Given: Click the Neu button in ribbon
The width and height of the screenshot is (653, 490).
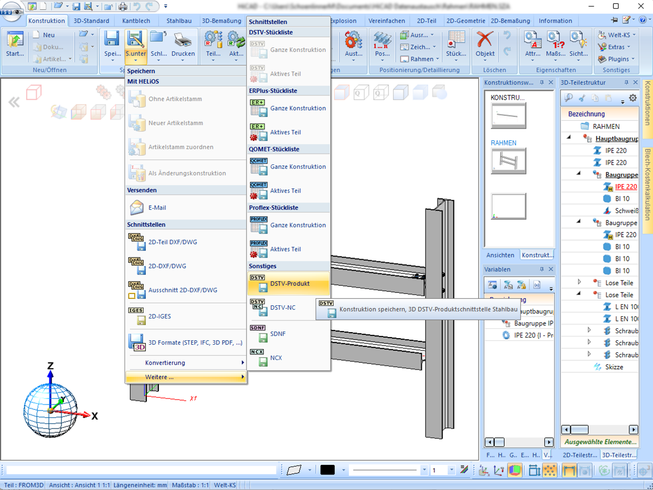Looking at the screenshot, I should tap(44, 35).
